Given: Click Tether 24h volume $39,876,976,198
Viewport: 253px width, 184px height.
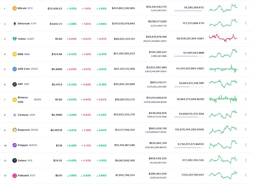Looking at the screenshot, I should 156,37.
